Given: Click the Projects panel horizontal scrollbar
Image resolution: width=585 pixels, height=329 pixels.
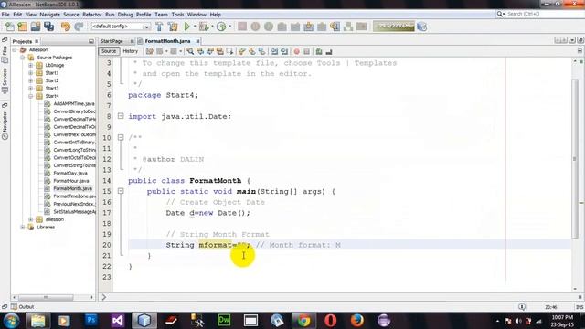Looking at the screenshot, I should pyautogui.click(x=46, y=297).
